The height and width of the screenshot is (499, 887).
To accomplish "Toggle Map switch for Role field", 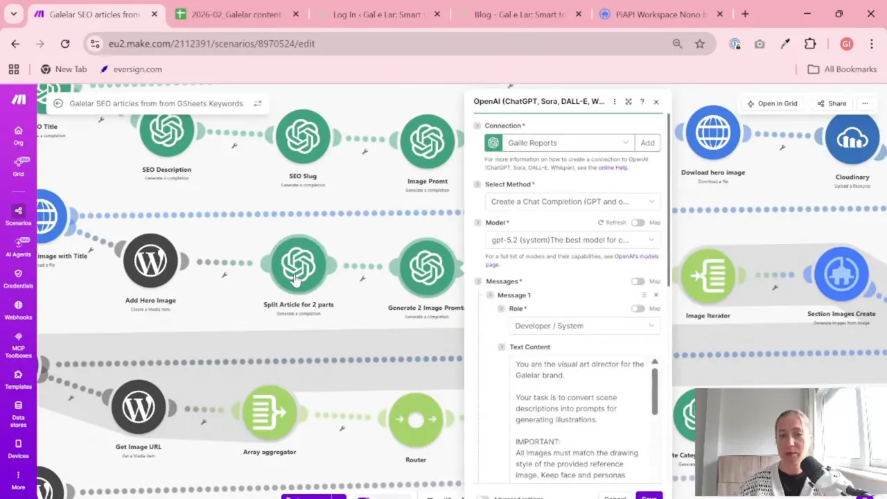I will point(638,308).
